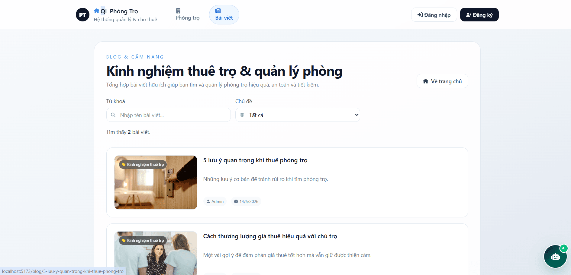The width and height of the screenshot is (571, 275).
Task: Open article Cách thương lượng giá thuê hiệu quả
Action: point(270,236)
